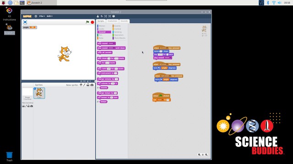Open language globe menu in Scratch
This screenshot has width=293, height=164.
(x=36, y=16)
